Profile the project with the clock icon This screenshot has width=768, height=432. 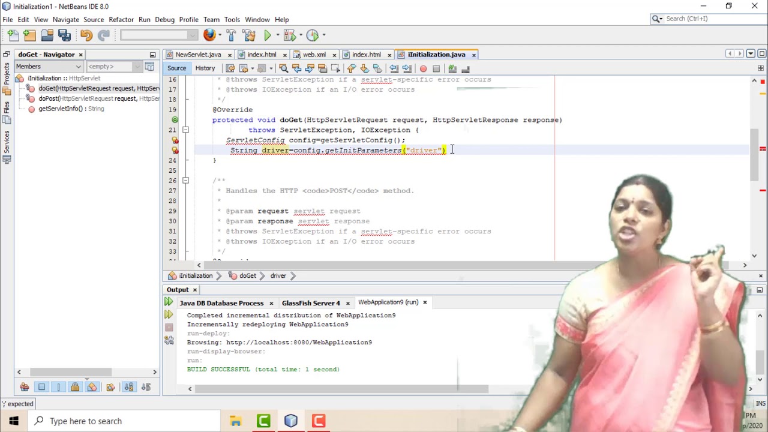[x=312, y=35]
